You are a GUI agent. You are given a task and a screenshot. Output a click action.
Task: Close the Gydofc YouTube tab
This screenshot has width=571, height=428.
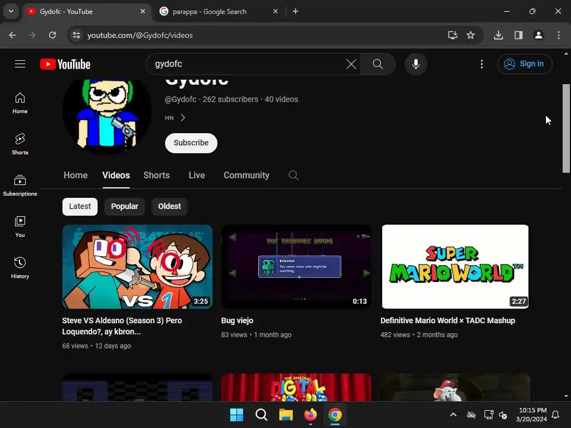coord(143,11)
